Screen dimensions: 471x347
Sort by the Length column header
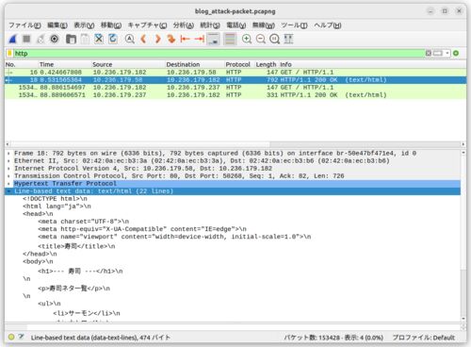[x=267, y=64]
